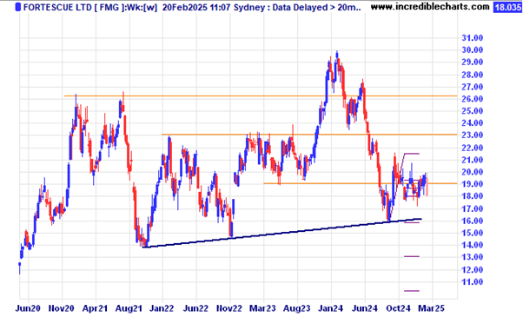Select the 29.00 price axis label
523x317 pixels.
pyautogui.click(x=473, y=62)
